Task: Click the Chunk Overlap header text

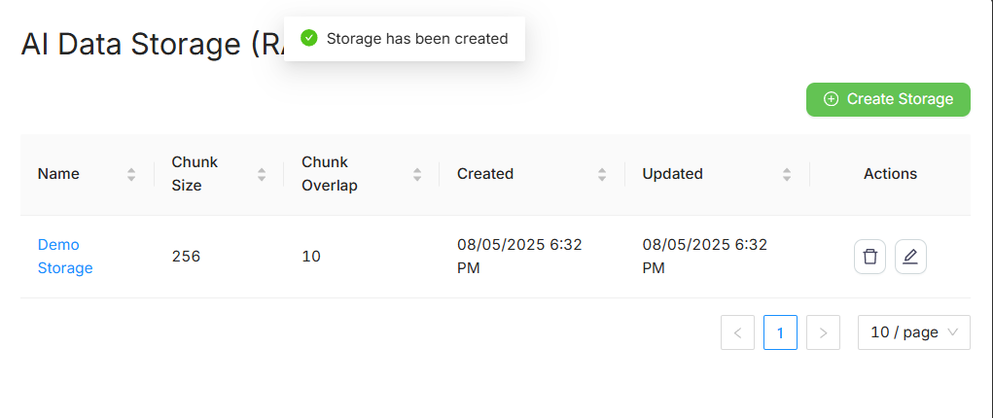Action: [x=330, y=174]
